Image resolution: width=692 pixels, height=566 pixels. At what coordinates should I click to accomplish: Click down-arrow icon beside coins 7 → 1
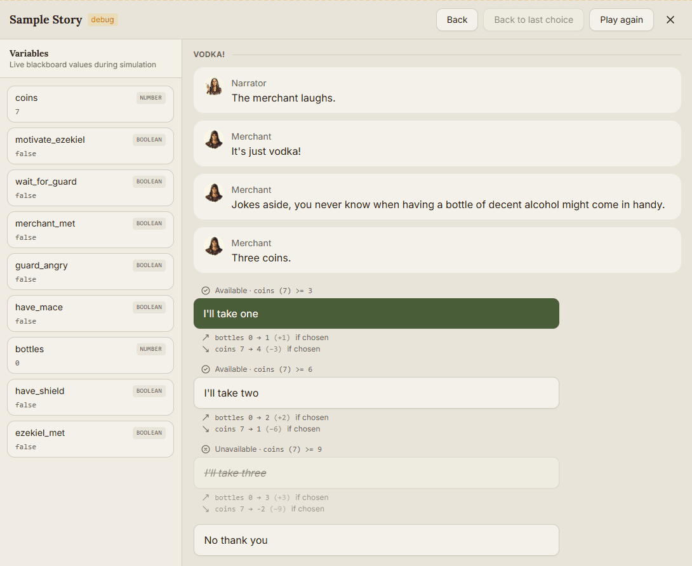click(x=206, y=429)
